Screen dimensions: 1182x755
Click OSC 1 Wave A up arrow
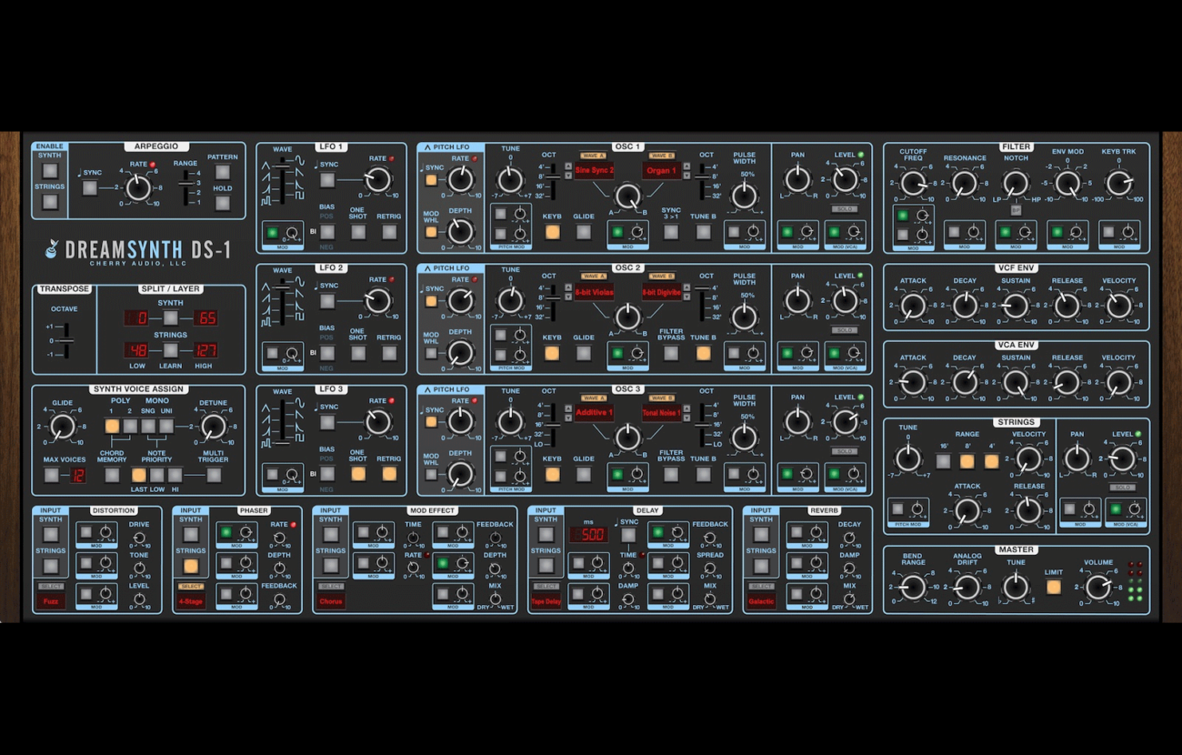tap(568, 166)
